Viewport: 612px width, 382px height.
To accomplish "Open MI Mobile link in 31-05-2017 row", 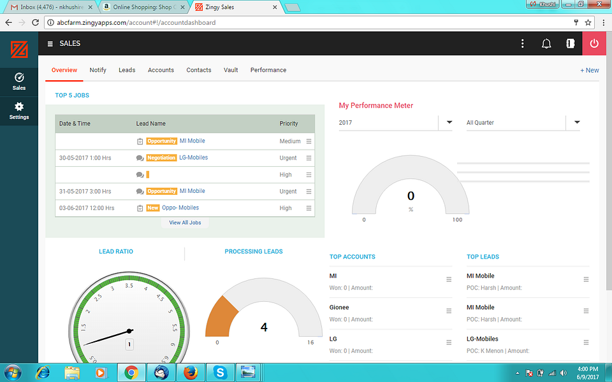I will click(192, 191).
